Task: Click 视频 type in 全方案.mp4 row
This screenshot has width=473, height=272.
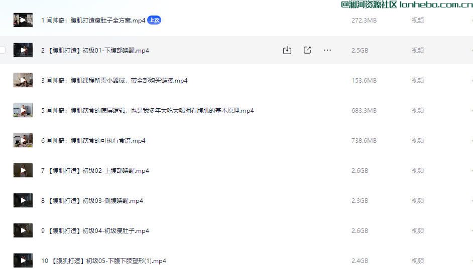Action: (x=418, y=21)
